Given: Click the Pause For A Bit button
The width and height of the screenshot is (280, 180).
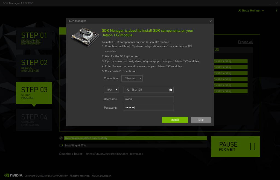Looking at the screenshot, I should (235, 147).
